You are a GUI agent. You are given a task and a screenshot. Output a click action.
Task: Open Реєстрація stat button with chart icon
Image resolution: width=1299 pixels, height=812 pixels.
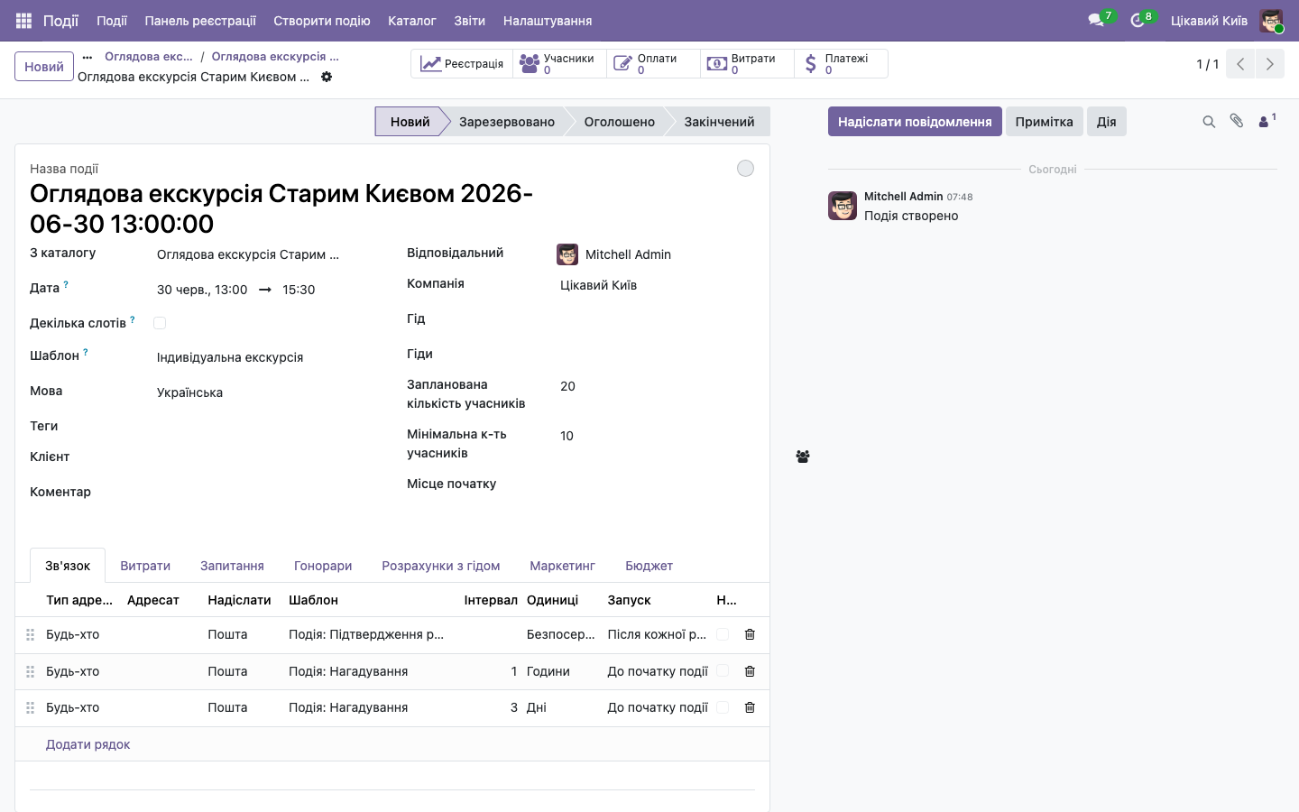coord(463,63)
